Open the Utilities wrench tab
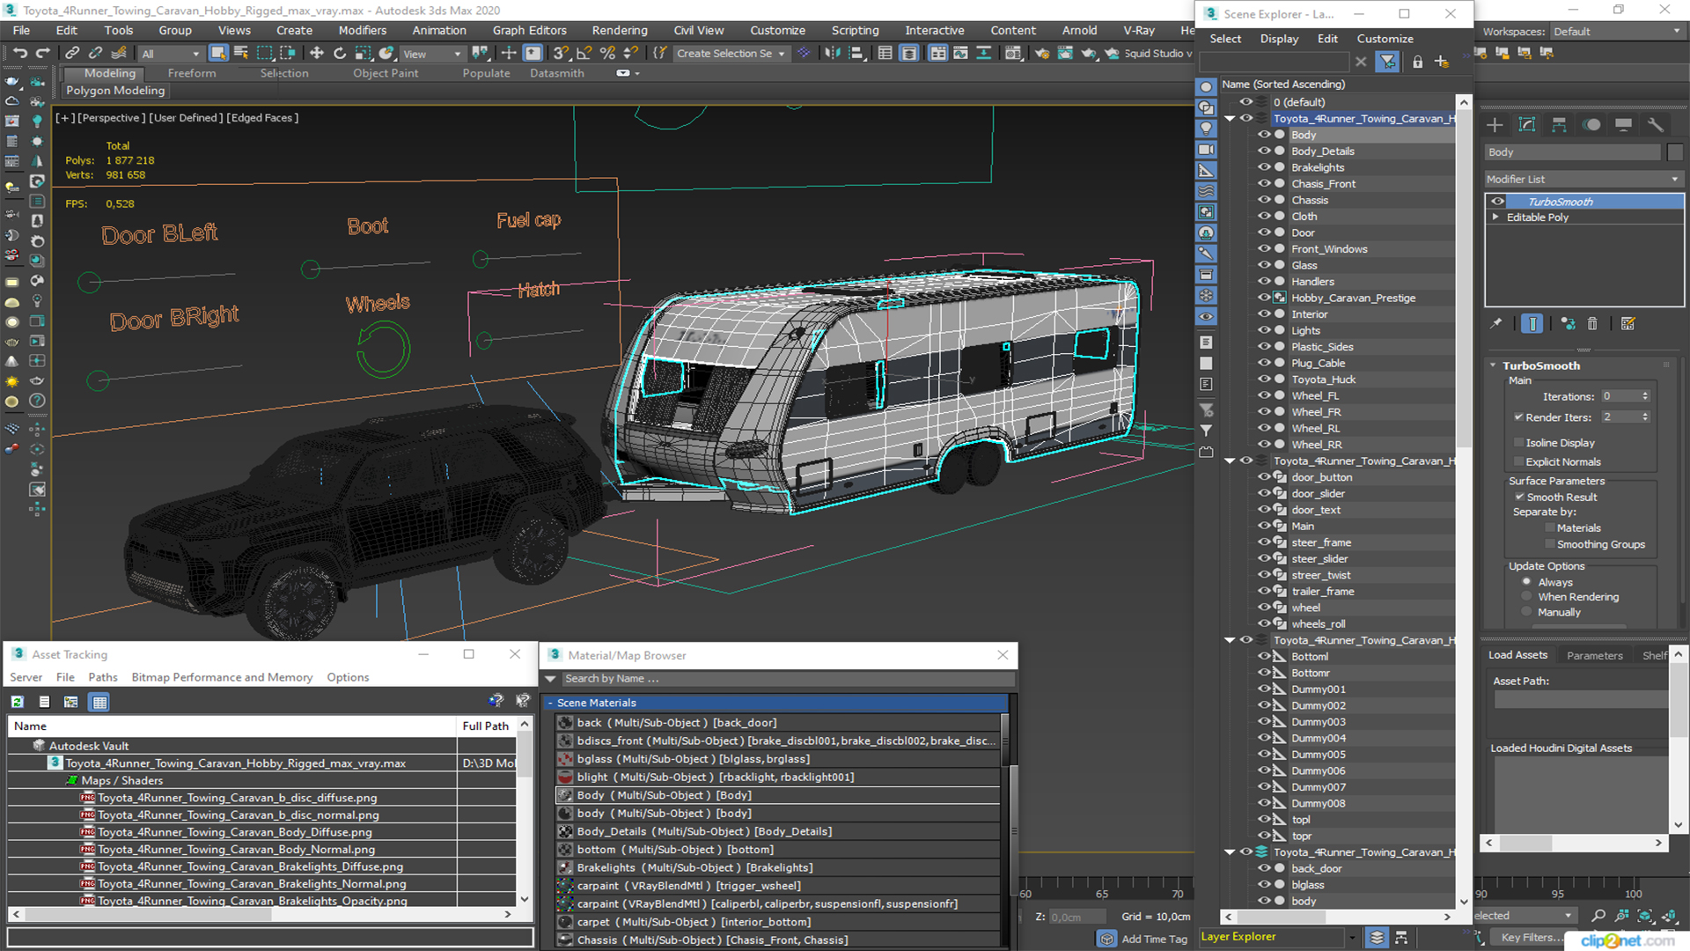The width and height of the screenshot is (1690, 951). coord(1656,125)
